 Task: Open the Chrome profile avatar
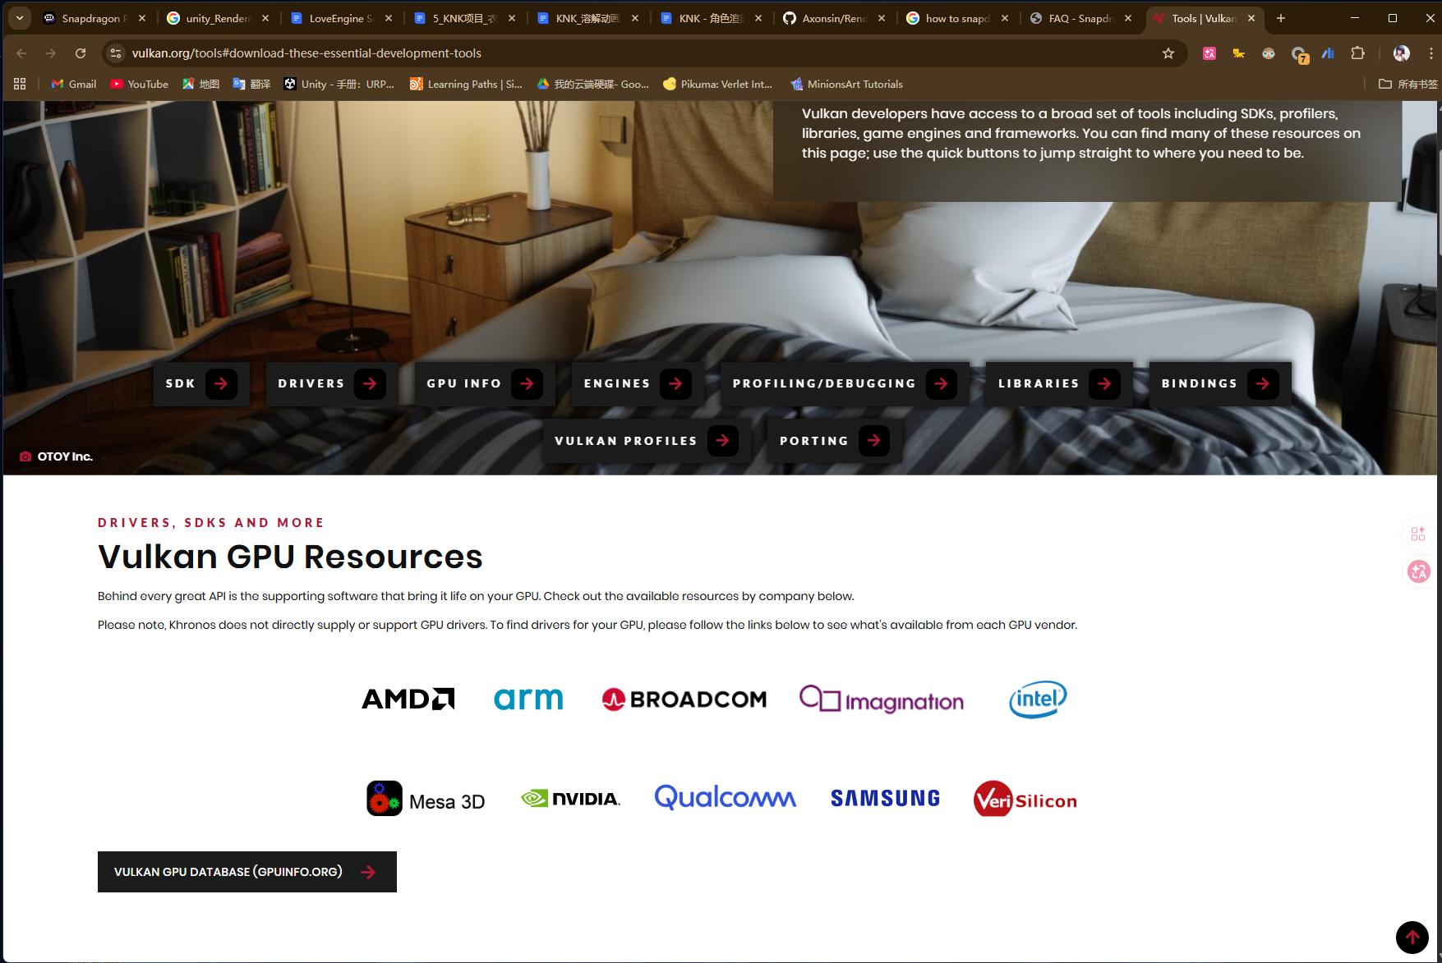(x=1402, y=53)
